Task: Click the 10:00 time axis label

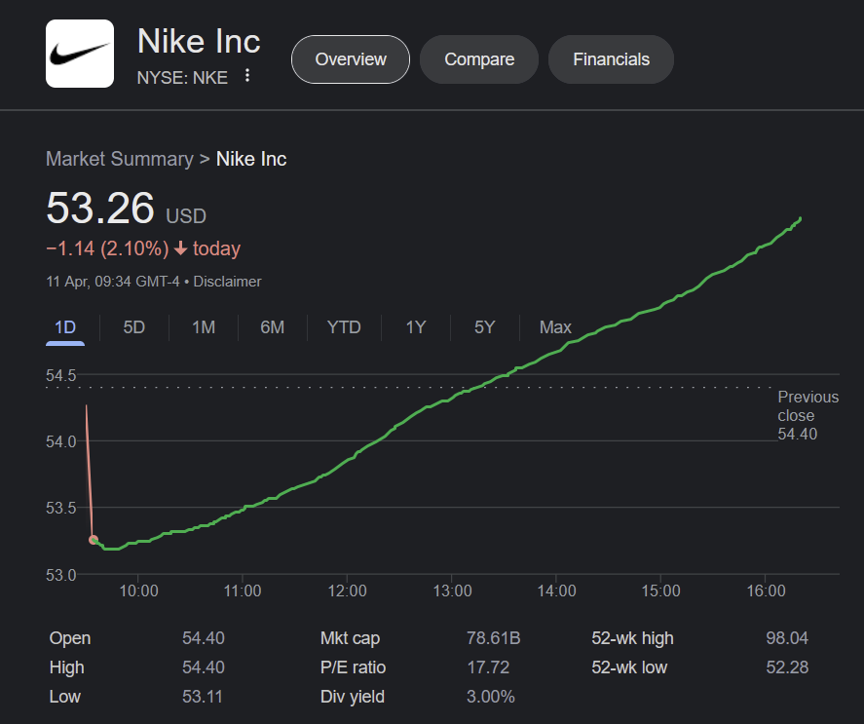Action: [139, 591]
